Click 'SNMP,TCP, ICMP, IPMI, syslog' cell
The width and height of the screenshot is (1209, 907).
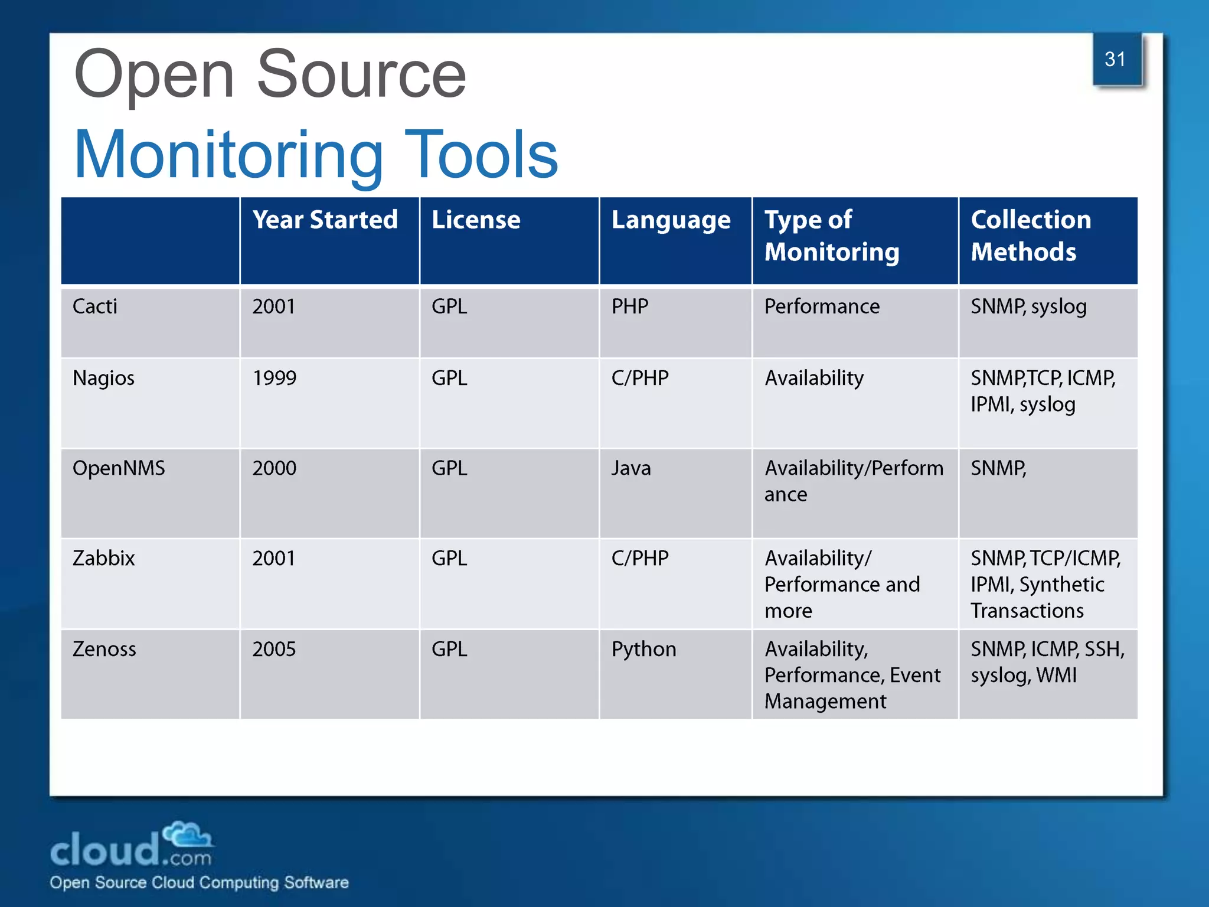click(1048, 403)
